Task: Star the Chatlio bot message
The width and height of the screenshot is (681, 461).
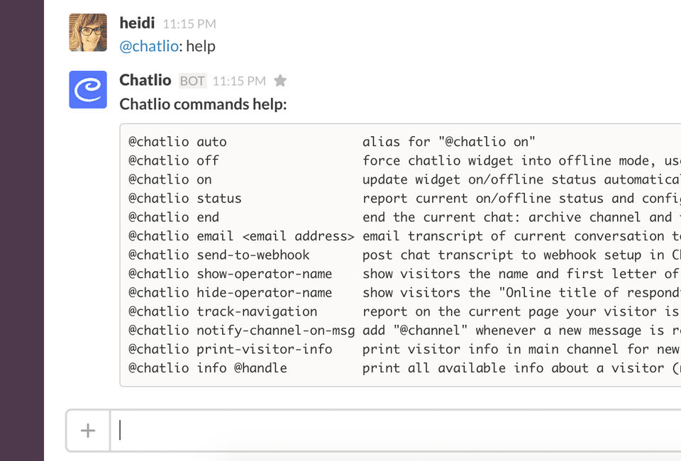Action: coord(280,81)
